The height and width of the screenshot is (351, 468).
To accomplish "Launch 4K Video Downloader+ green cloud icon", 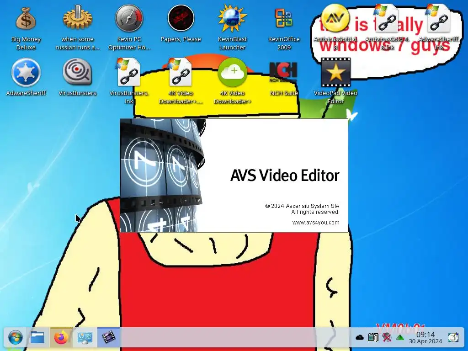I will click(x=232, y=73).
